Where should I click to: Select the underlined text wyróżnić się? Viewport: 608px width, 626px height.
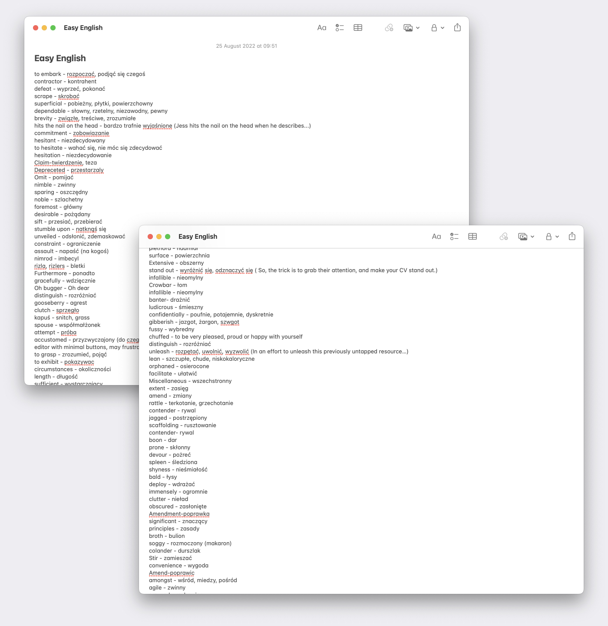pyautogui.click(x=195, y=270)
